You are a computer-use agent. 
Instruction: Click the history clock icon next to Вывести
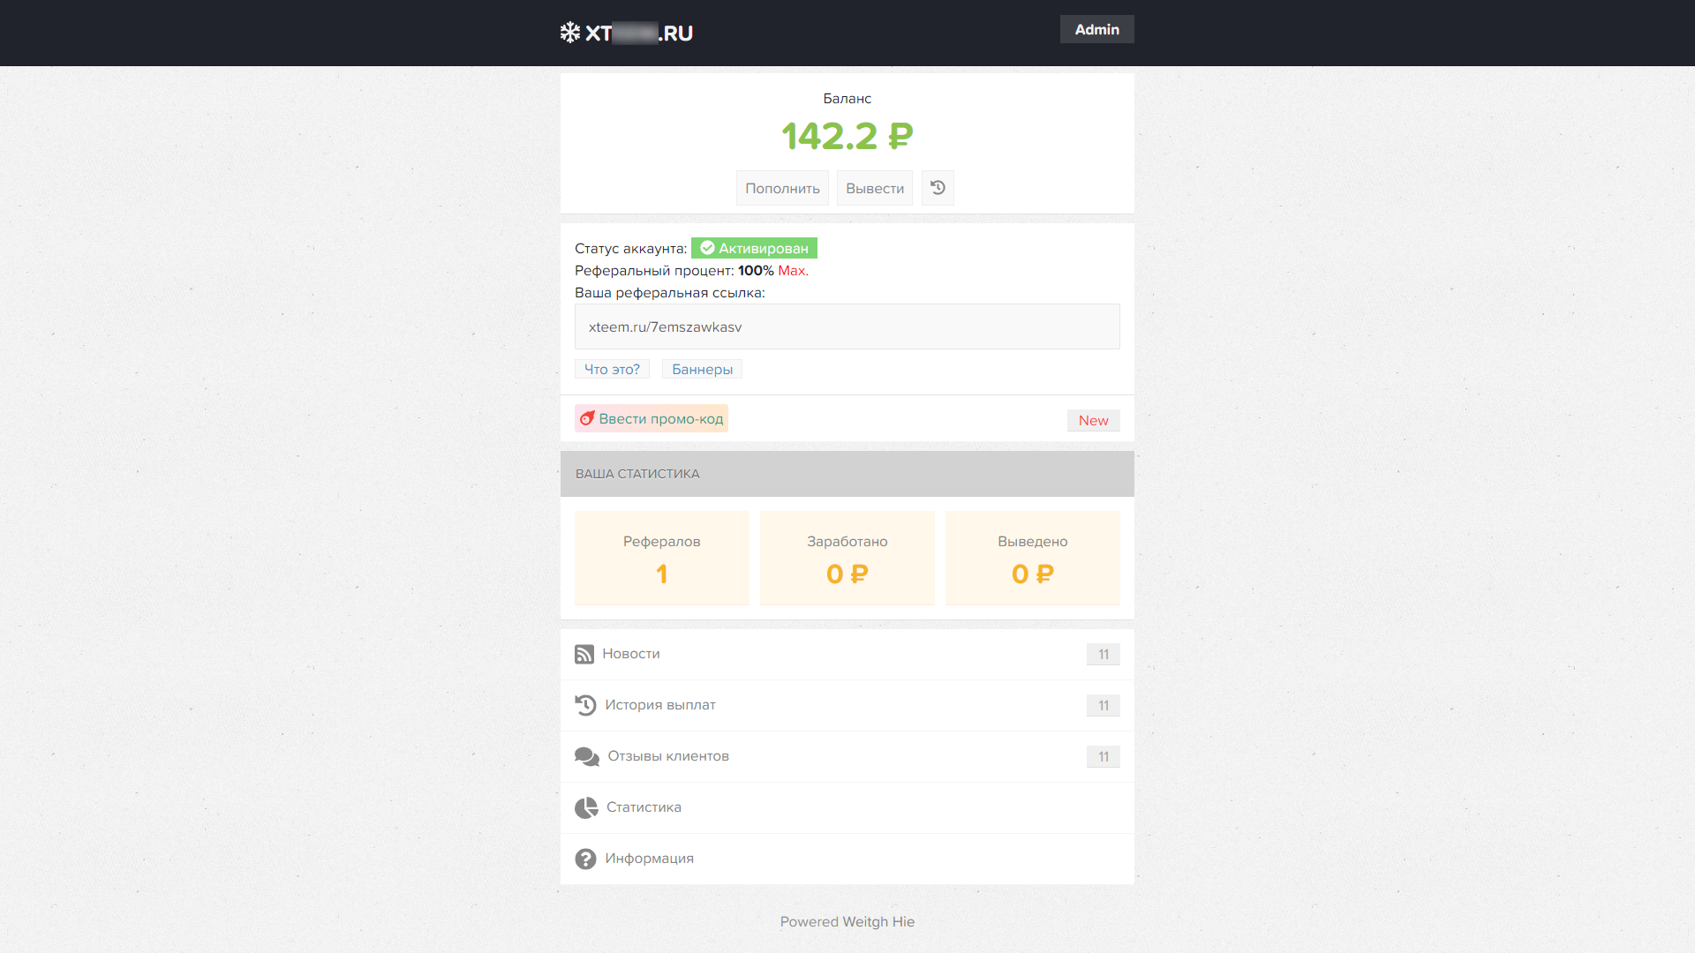(x=938, y=188)
